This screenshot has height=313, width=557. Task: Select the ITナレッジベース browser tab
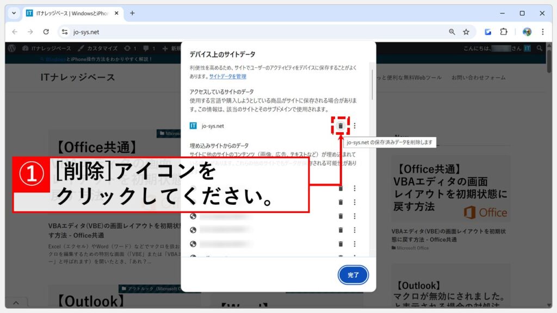click(x=73, y=13)
